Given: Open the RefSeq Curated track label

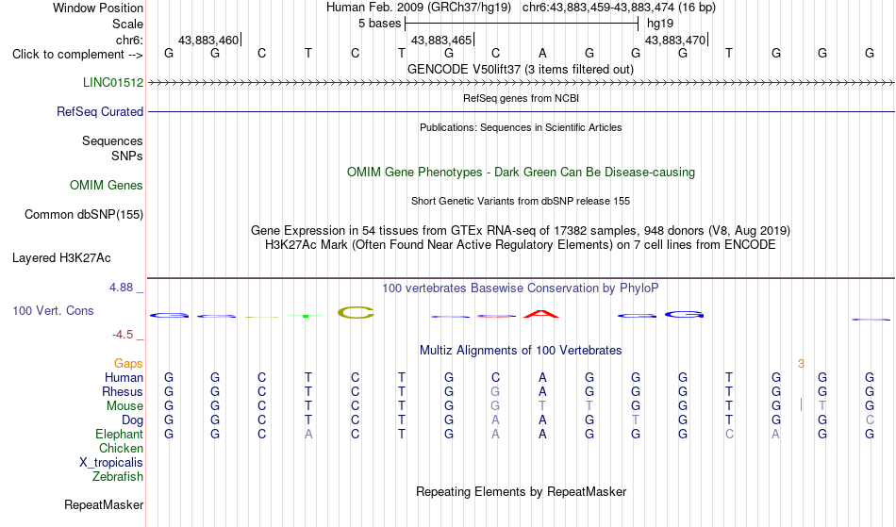Looking at the screenshot, I should [100, 111].
